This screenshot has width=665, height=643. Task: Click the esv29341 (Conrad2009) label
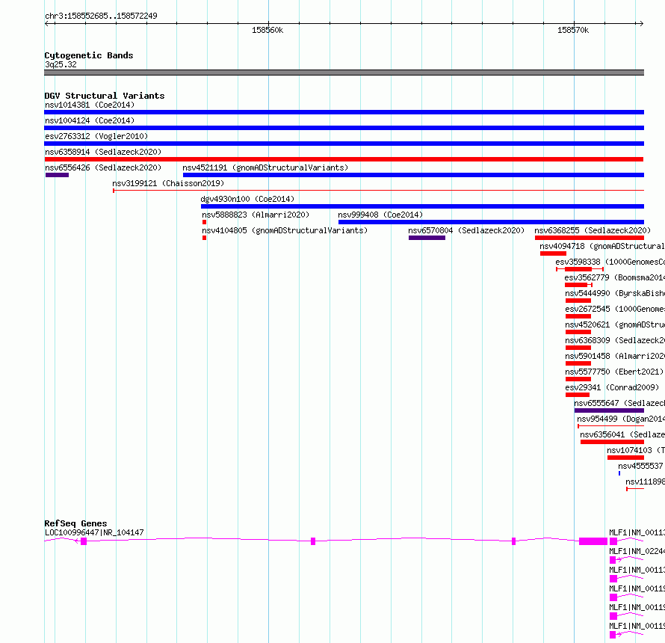612,387
